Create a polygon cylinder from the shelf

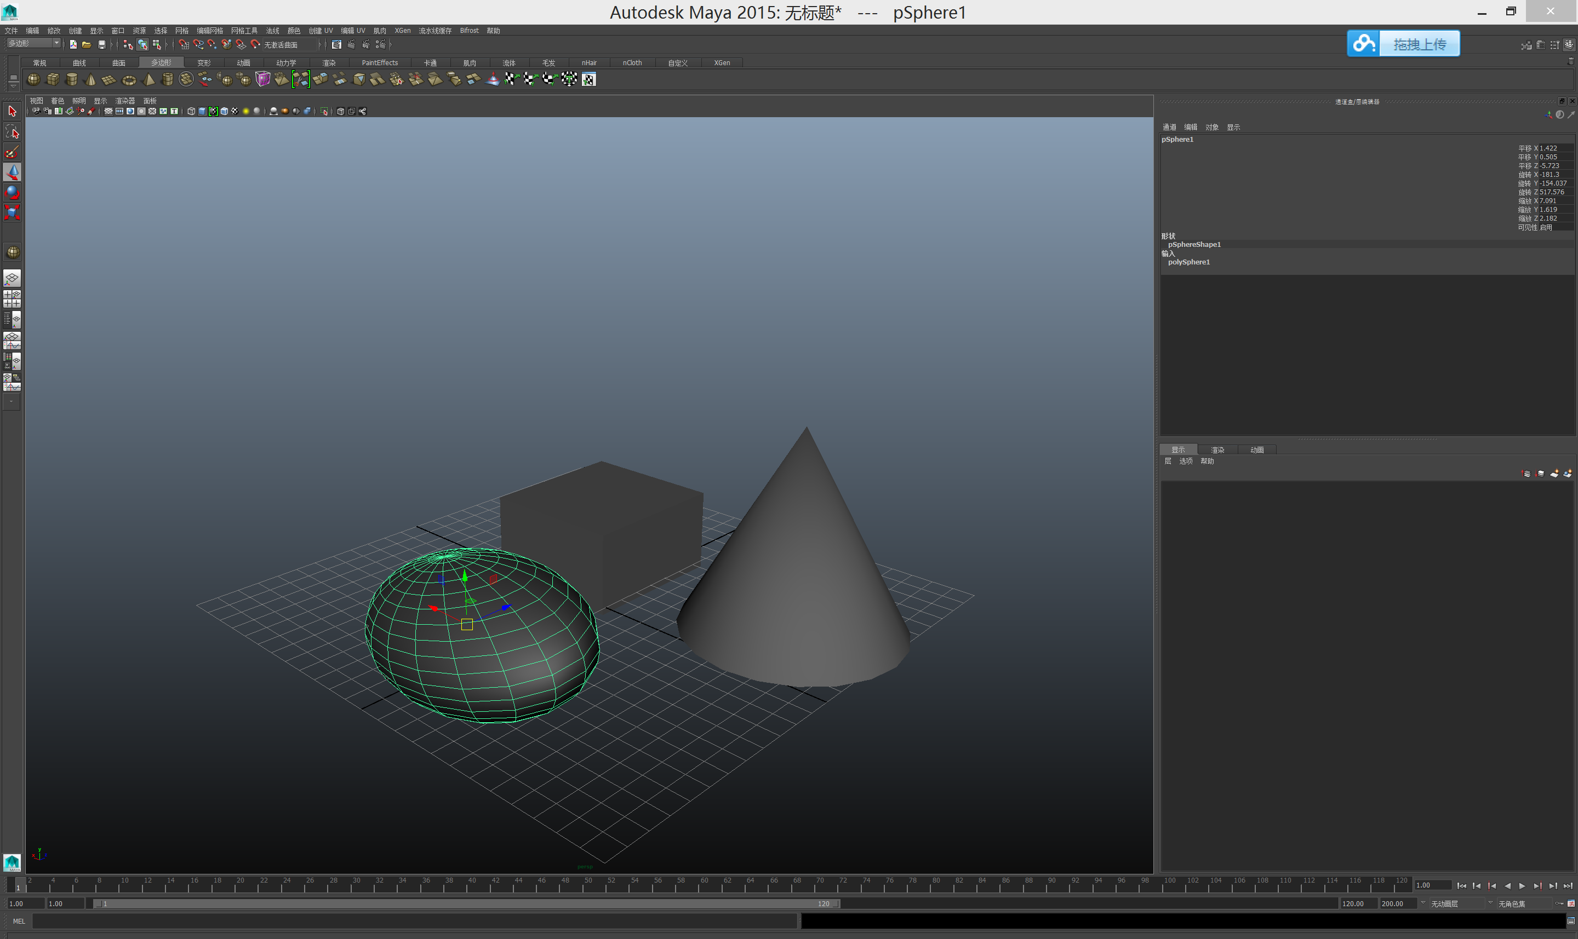tap(72, 79)
